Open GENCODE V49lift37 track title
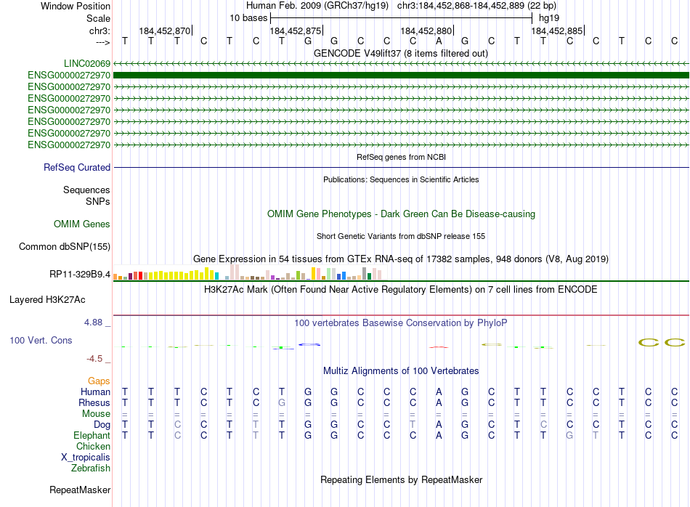 pos(400,53)
